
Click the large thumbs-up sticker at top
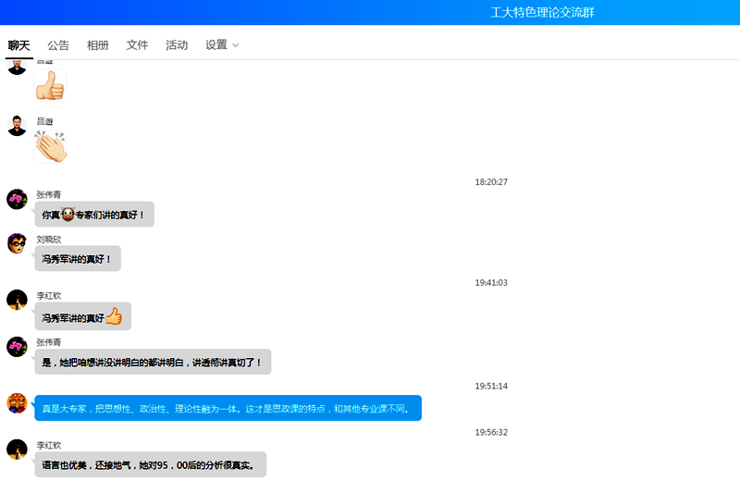(50, 88)
